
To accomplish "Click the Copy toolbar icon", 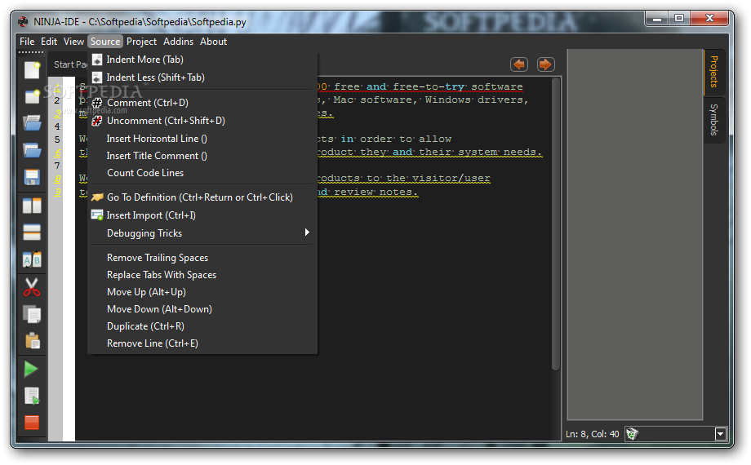I will [32, 314].
